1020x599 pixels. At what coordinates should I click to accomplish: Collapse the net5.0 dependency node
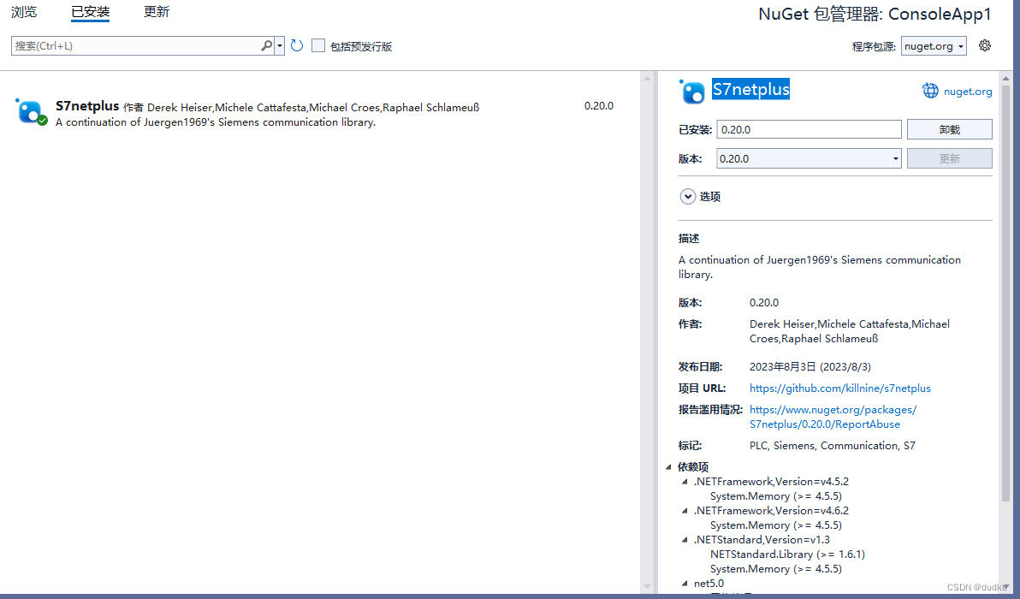pos(685,584)
